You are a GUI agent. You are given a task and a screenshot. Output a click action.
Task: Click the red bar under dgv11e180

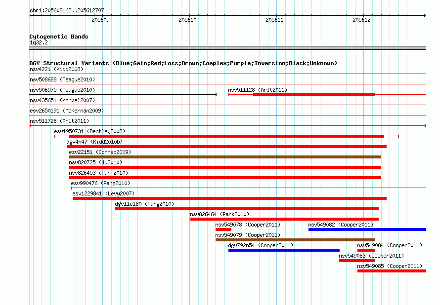[x=247, y=209]
